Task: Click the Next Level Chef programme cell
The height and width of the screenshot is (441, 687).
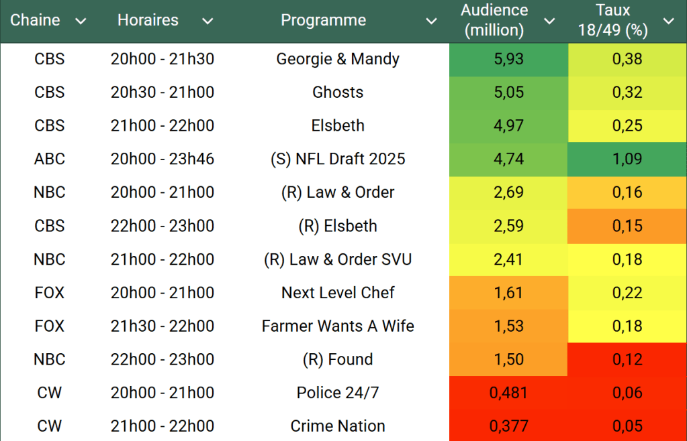Action: point(338,293)
